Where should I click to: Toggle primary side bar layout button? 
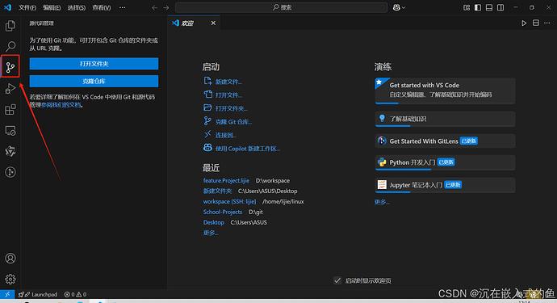(478, 7)
